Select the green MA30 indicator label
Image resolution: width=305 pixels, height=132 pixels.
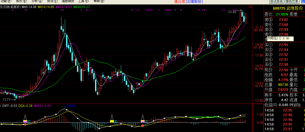pos(82,7)
